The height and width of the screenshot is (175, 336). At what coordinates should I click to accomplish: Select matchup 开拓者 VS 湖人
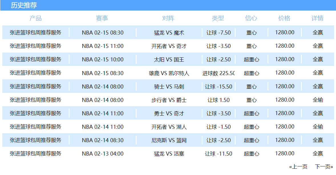pos(169,127)
